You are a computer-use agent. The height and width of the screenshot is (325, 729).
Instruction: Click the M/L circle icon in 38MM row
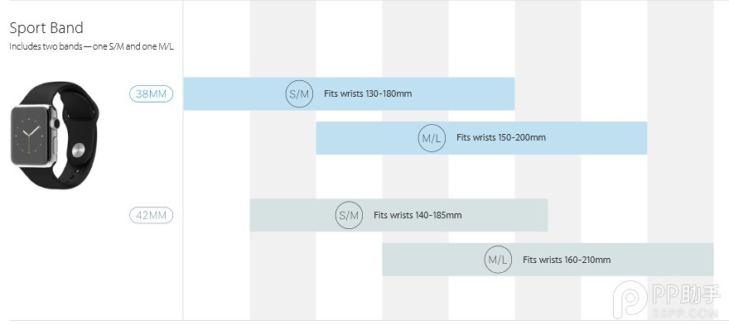tap(432, 138)
